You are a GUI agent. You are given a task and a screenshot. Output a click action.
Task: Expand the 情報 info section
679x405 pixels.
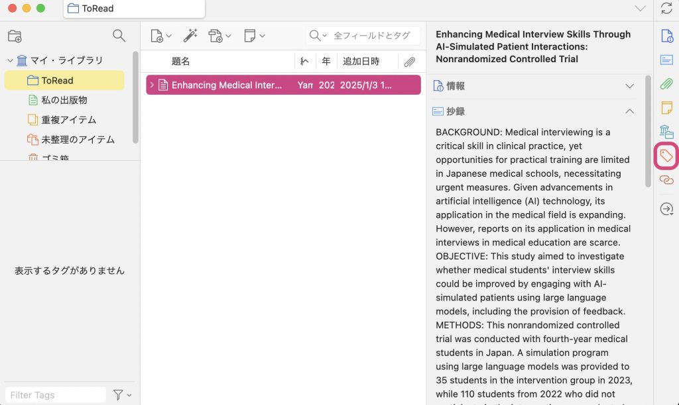[629, 86]
